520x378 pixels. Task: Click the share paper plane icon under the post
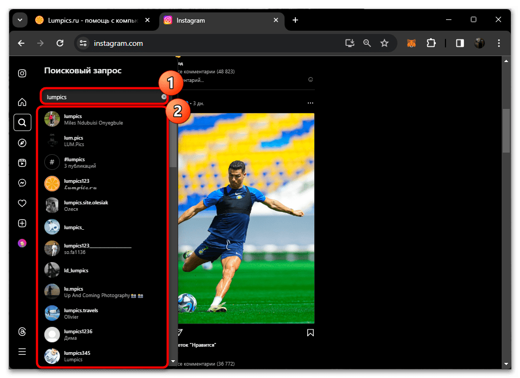[180, 332]
